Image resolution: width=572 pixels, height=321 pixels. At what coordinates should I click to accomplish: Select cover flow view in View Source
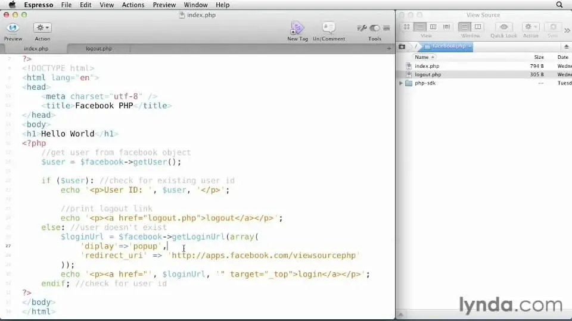click(x=446, y=27)
